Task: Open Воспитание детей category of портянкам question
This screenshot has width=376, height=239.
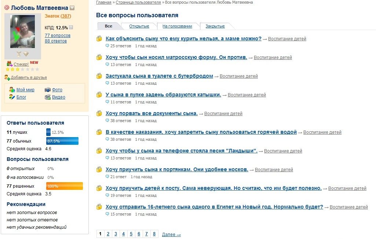Action: [274, 170]
